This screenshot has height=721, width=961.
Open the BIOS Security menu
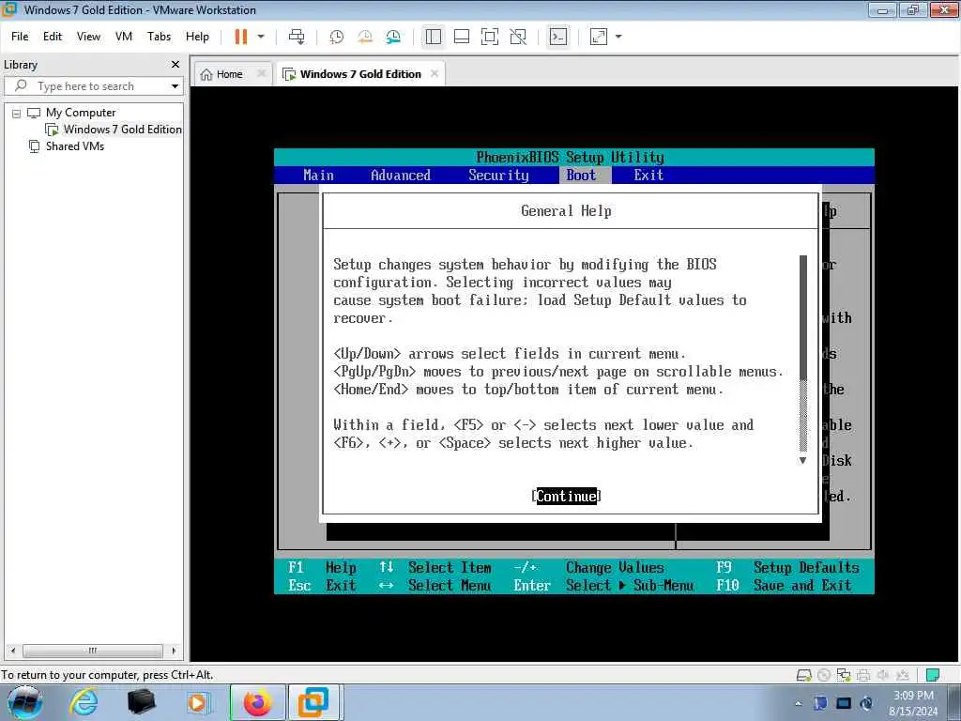[498, 176]
